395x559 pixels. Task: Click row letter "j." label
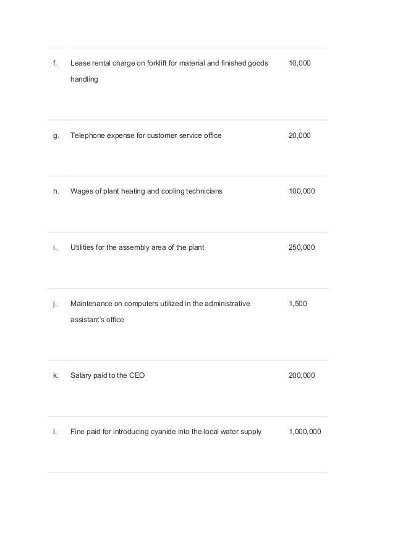[x=55, y=304]
